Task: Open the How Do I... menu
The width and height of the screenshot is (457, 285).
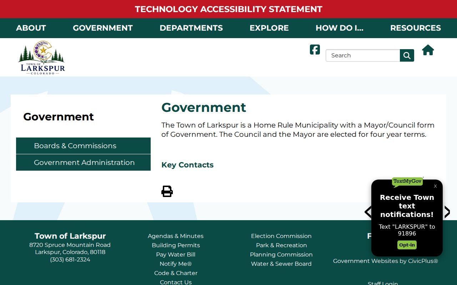Action: pos(340,28)
